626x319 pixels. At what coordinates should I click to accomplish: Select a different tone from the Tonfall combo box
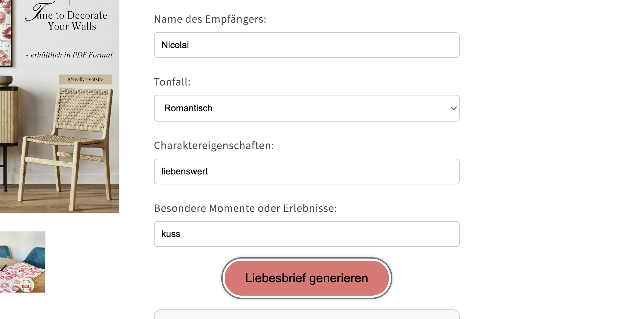tap(307, 108)
